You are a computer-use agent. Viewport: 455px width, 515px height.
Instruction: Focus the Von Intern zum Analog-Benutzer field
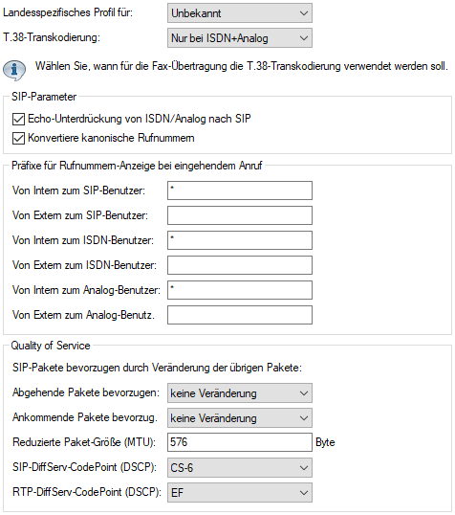pos(240,290)
